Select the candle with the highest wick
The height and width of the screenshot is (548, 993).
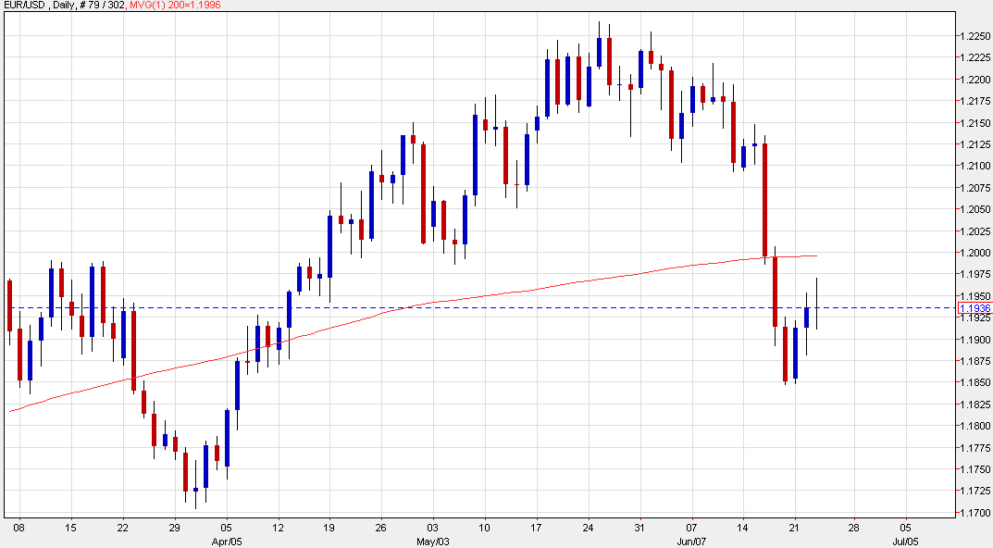[600, 51]
